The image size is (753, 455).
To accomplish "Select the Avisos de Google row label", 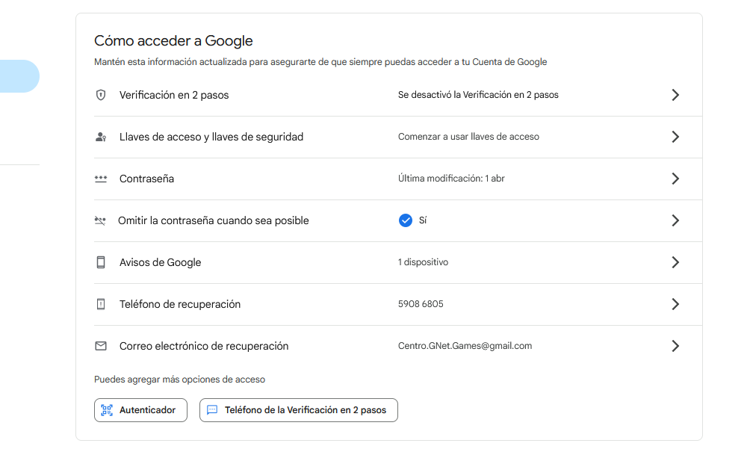I will (160, 262).
